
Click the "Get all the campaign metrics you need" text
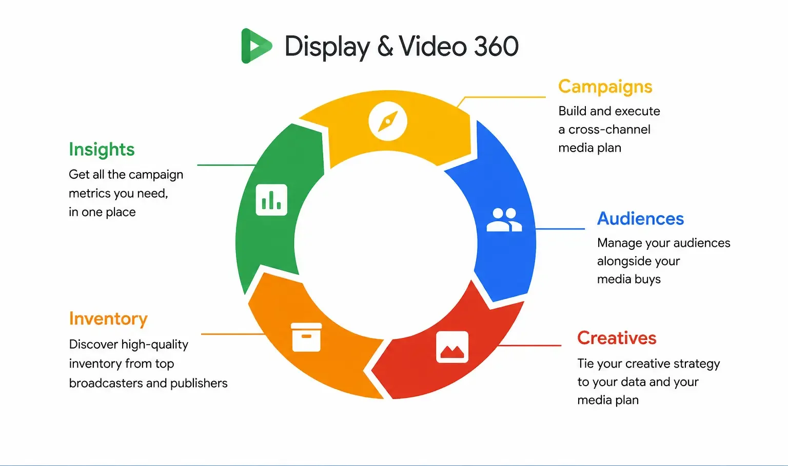tap(126, 193)
